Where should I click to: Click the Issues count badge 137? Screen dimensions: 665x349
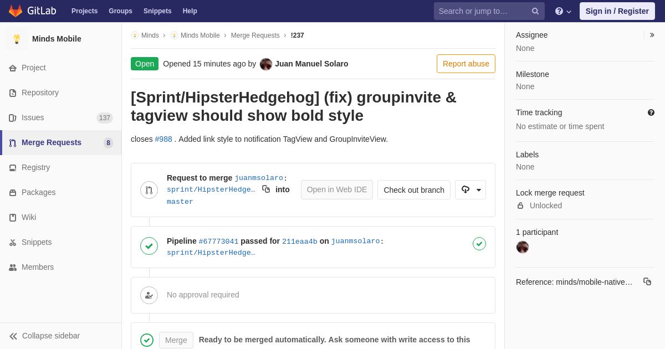point(105,118)
